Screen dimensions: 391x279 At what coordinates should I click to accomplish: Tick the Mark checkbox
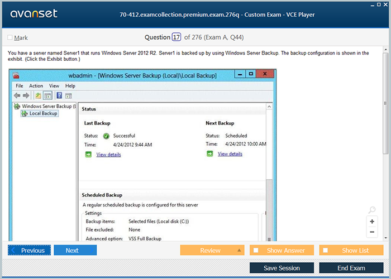pyautogui.click(x=10, y=37)
